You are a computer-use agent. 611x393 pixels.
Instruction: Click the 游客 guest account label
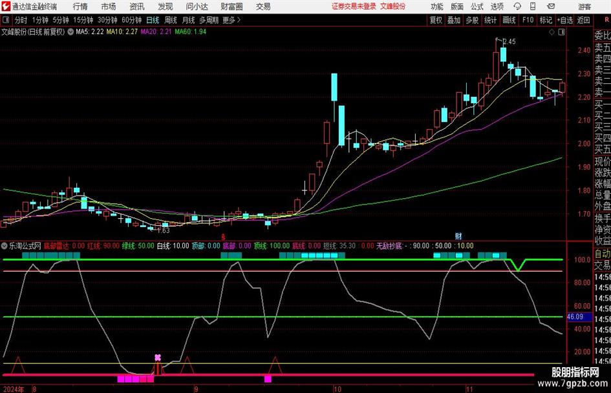(584, 6)
